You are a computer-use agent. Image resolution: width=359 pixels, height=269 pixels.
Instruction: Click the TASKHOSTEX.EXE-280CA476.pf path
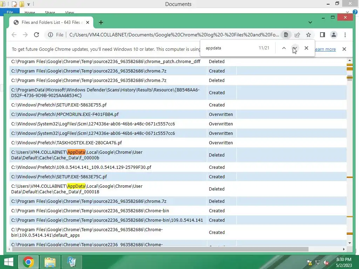point(66,143)
